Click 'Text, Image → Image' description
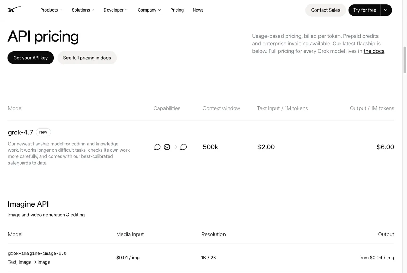The height and width of the screenshot is (273, 407). coord(29,262)
